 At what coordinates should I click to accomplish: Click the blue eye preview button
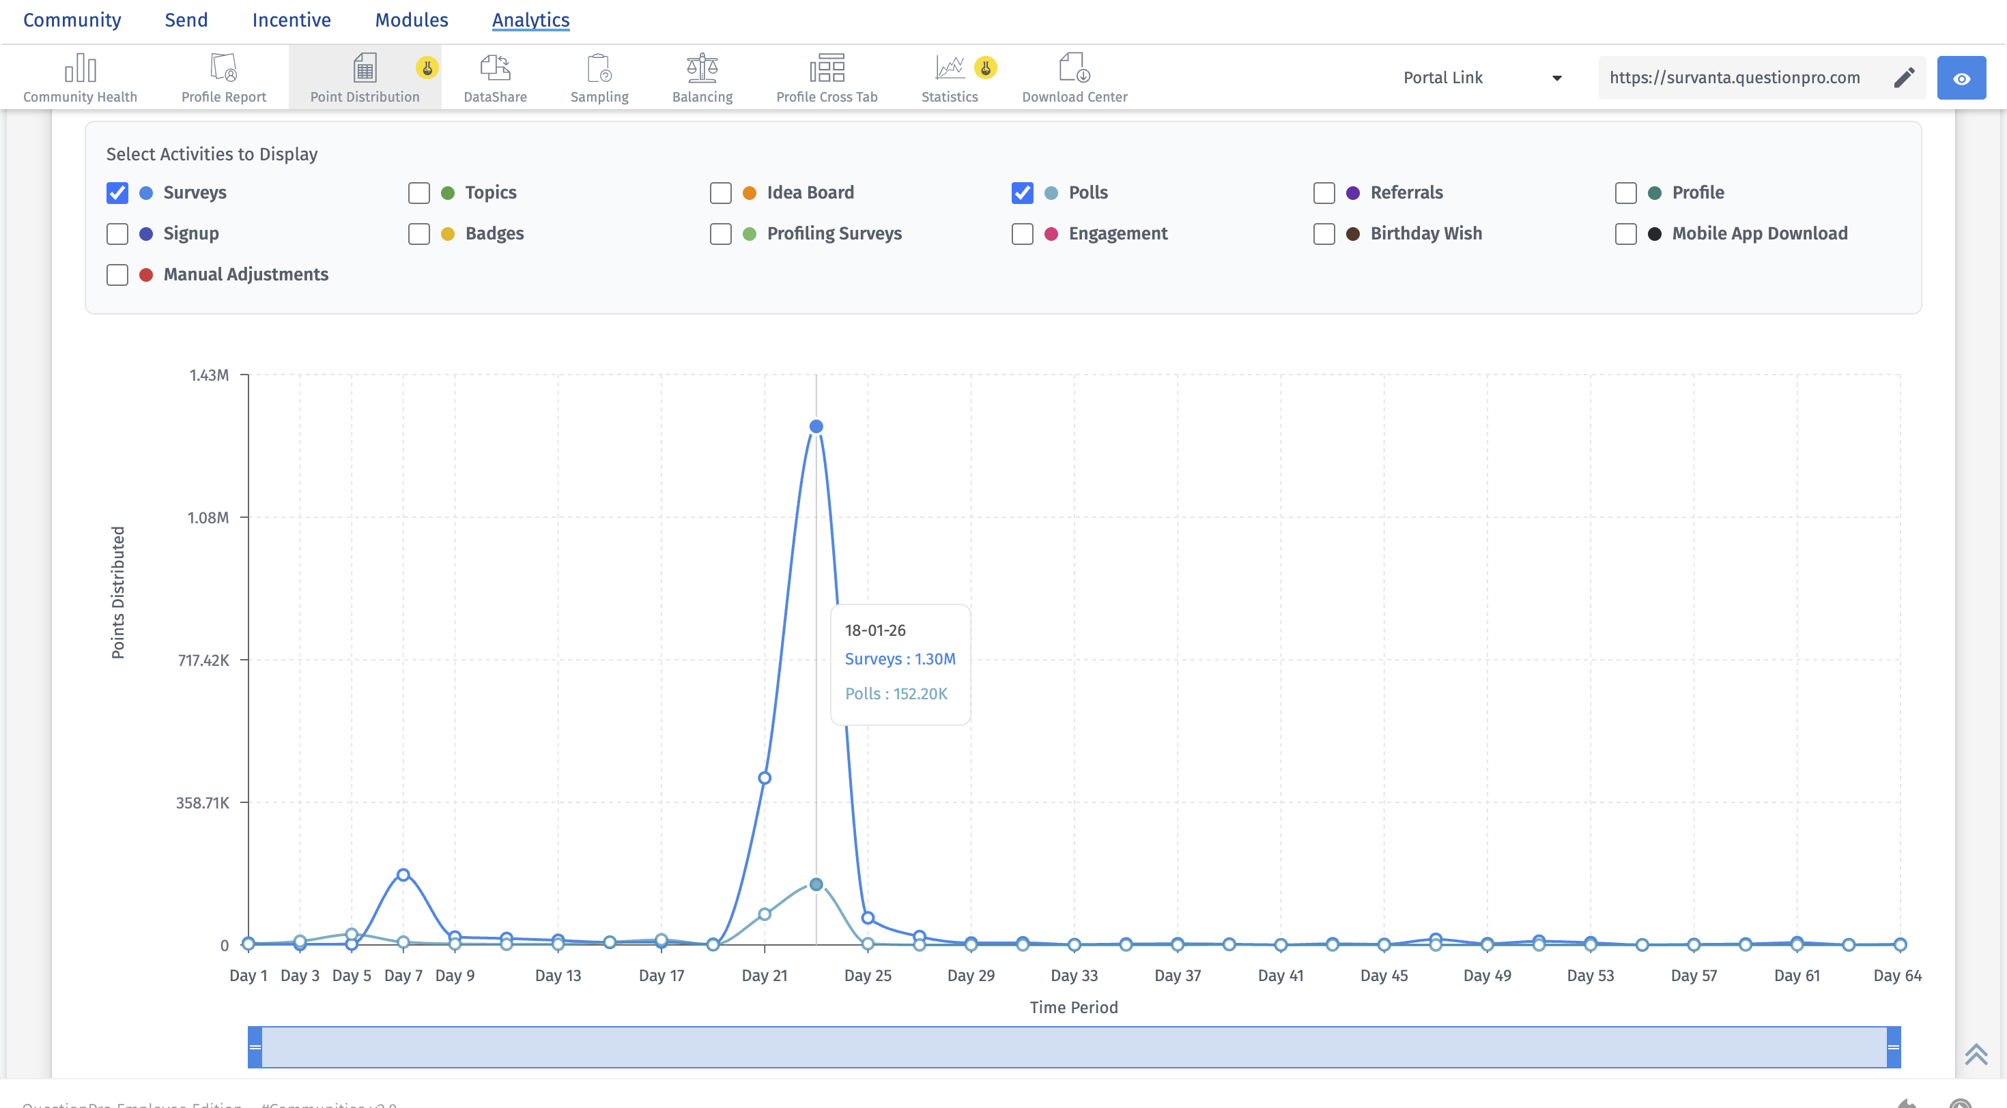[1961, 78]
